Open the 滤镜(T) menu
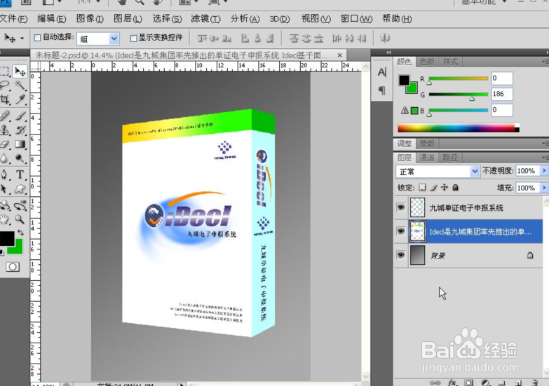This screenshot has width=549, height=386. point(205,18)
